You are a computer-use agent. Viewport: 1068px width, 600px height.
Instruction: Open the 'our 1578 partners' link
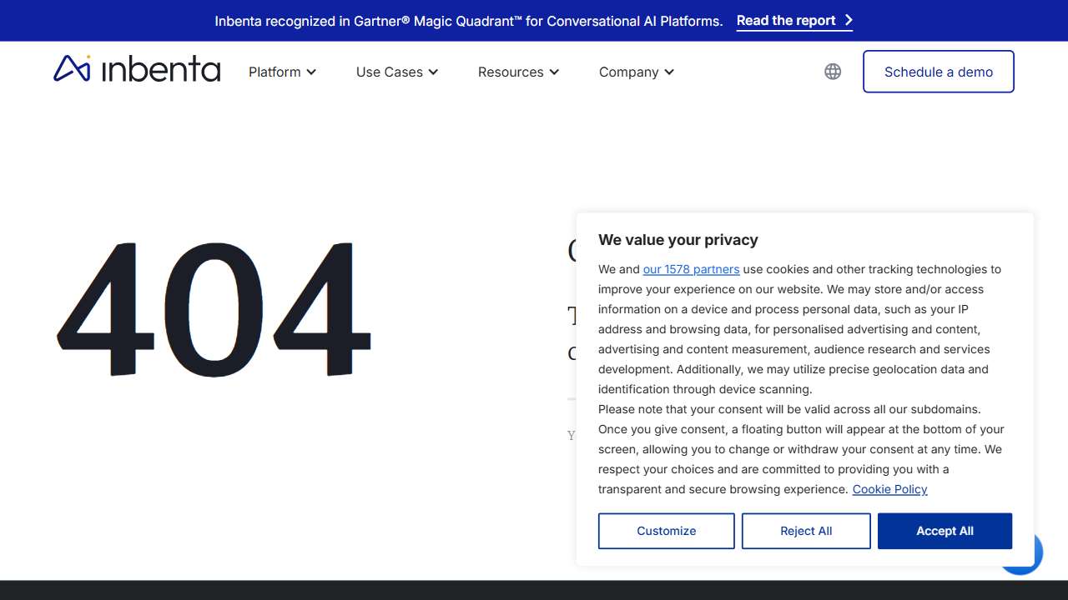coord(691,269)
